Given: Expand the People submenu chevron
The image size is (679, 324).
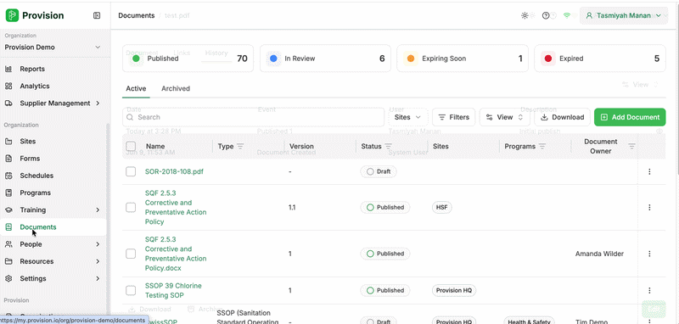Looking at the screenshot, I should [x=98, y=244].
